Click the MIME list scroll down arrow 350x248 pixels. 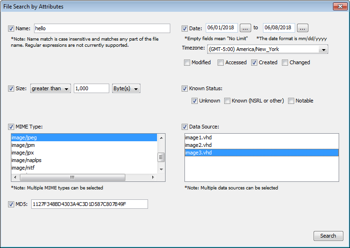tap(161, 169)
